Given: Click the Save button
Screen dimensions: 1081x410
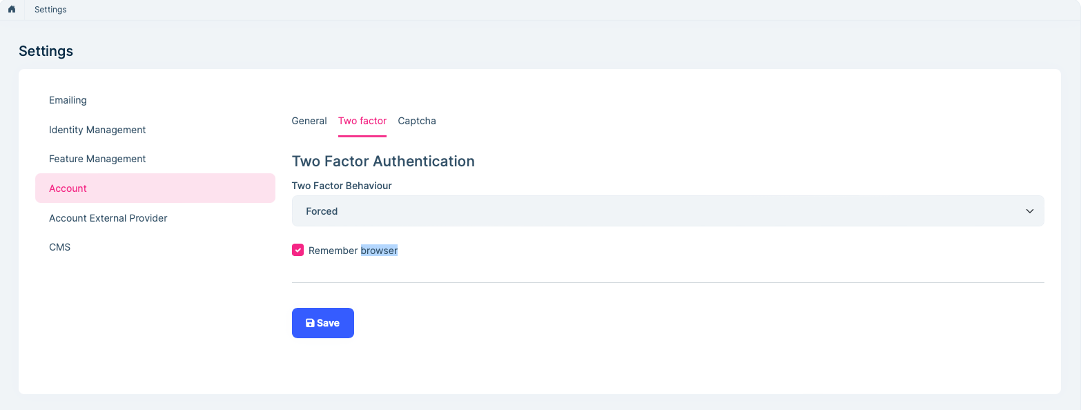Looking at the screenshot, I should [x=322, y=322].
